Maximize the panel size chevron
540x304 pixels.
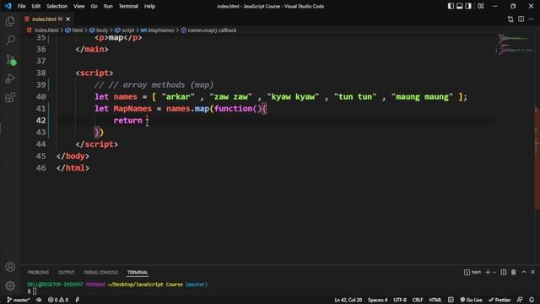pos(524,272)
